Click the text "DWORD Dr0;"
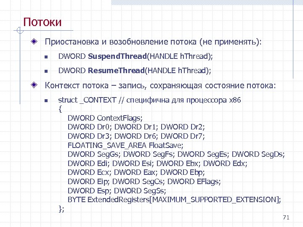 [90, 127]
